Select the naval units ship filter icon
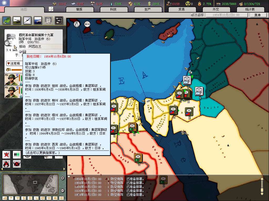 [x=38, y=20]
